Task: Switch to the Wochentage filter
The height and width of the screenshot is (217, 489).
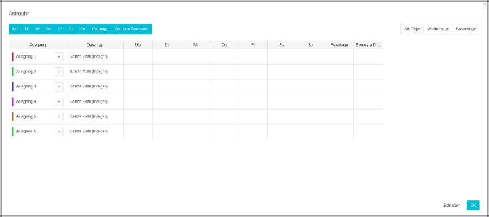Action: pos(438,29)
